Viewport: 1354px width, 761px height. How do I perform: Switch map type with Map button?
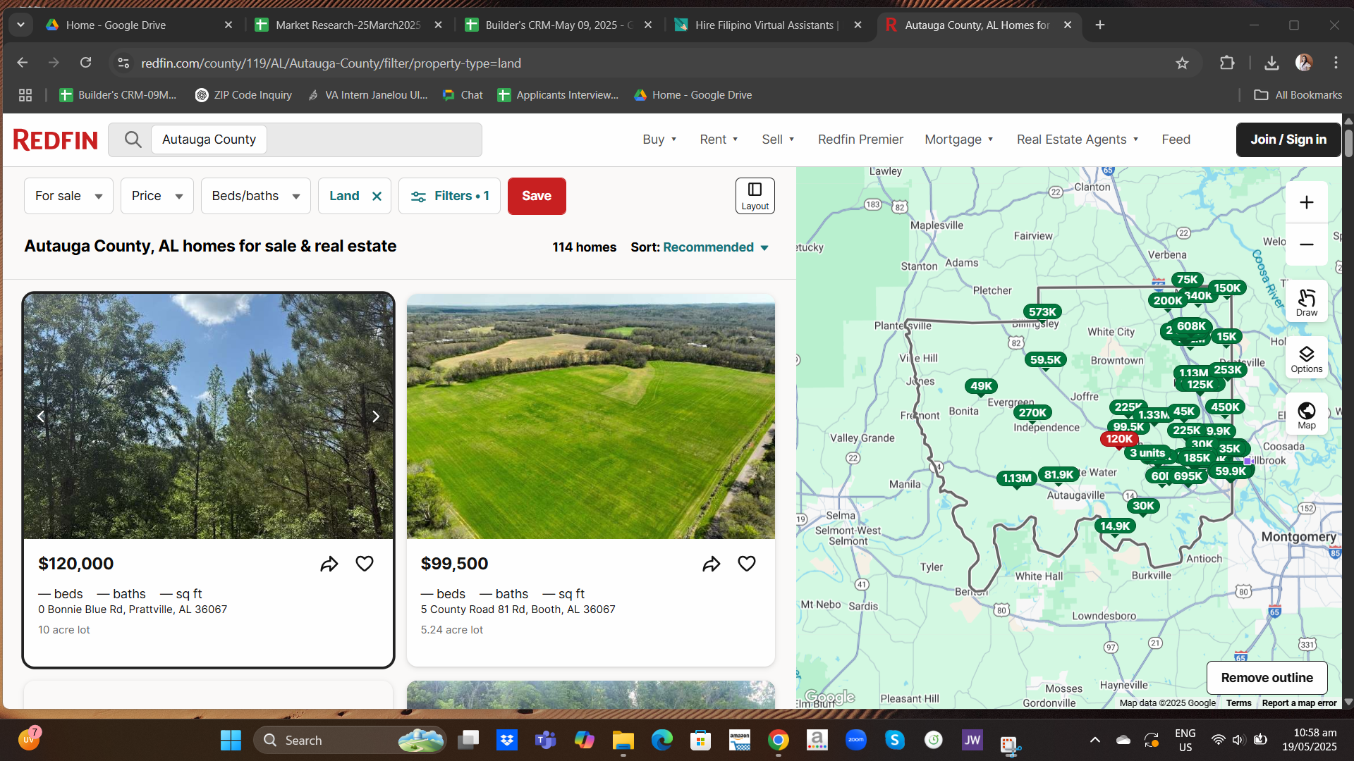1306,414
